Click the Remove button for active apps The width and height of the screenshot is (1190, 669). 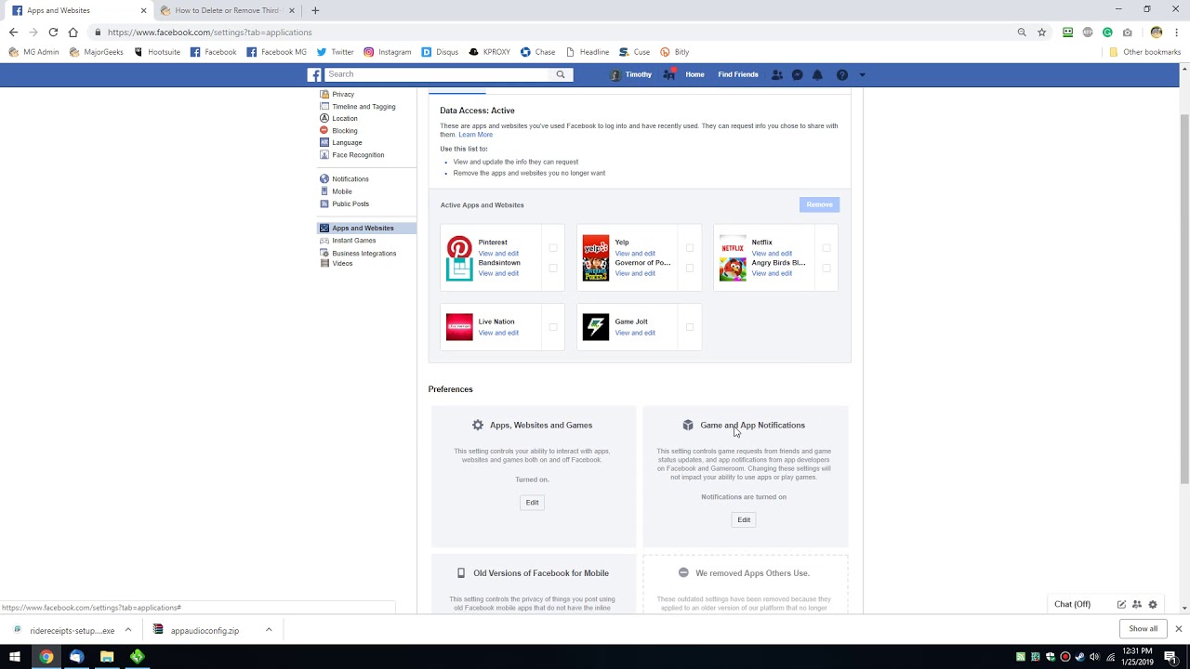[819, 204]
